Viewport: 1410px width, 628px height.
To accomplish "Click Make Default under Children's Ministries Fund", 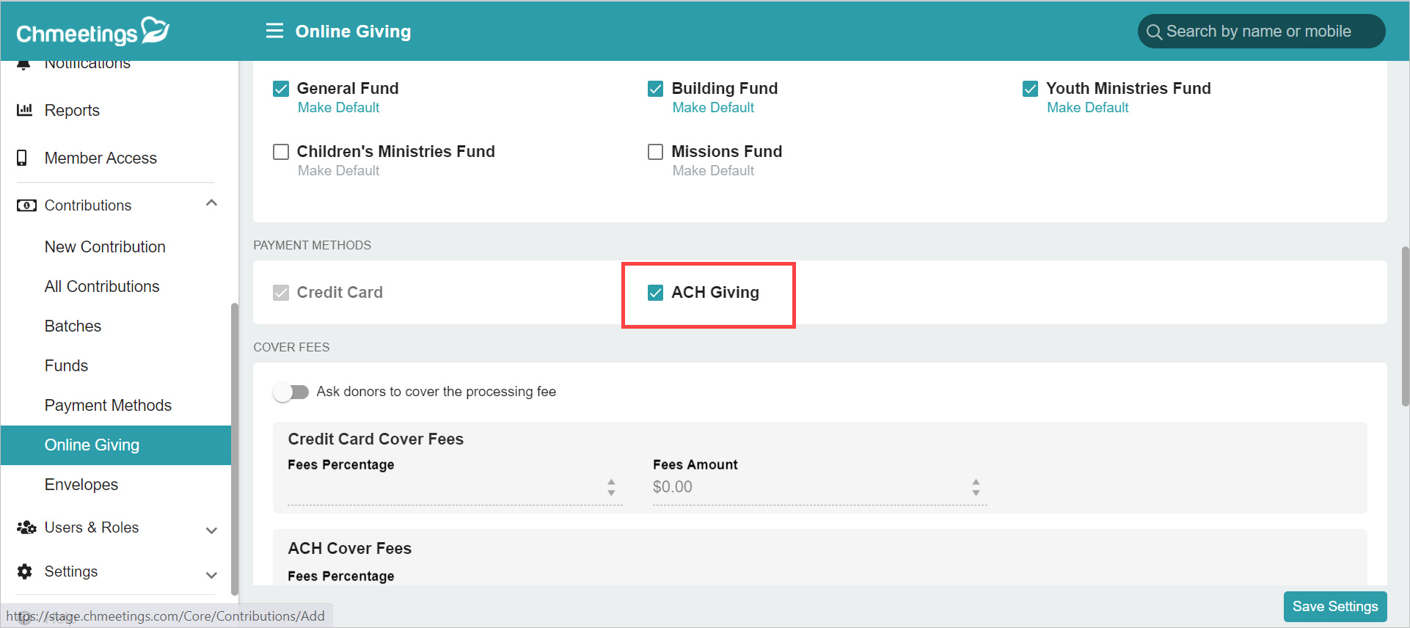I will tap(339, 171).
